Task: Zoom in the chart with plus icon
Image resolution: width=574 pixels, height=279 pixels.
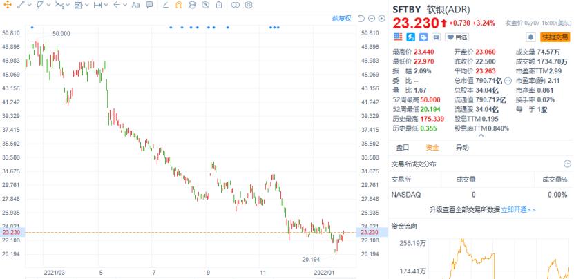Action: point(381,19)
